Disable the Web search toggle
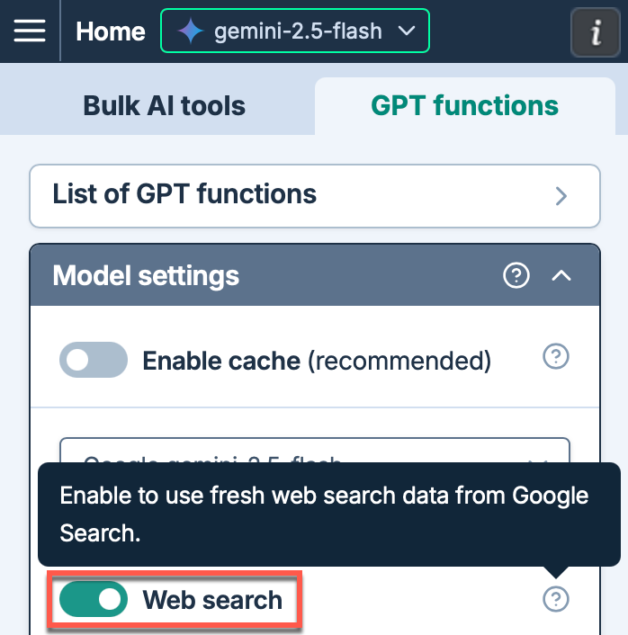628x635 pixels. click(x=94, y=599)
